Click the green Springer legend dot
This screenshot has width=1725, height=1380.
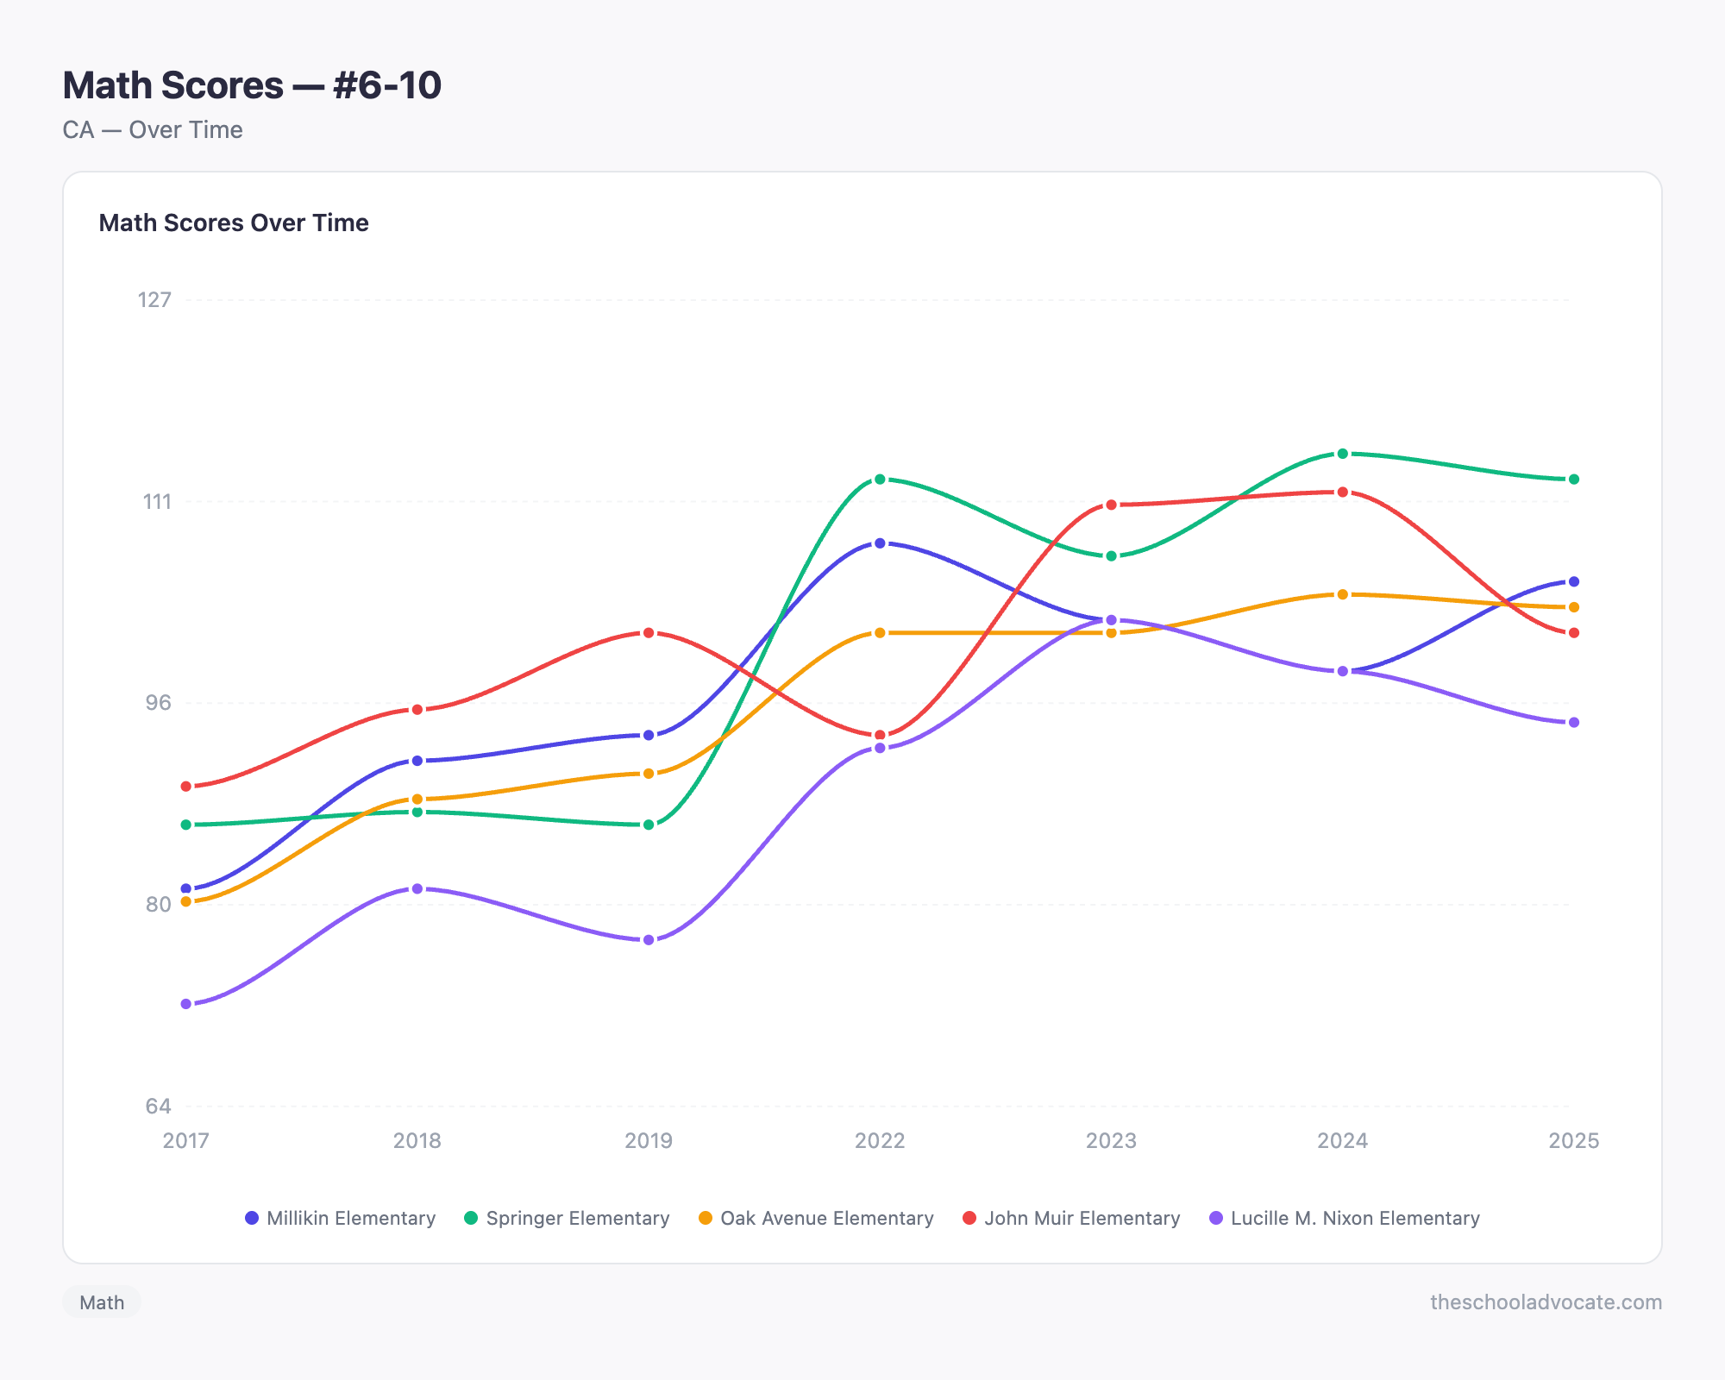(471, 1218)
